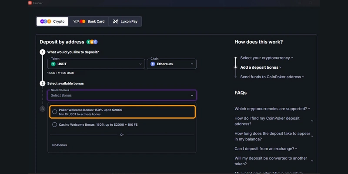The height and width of the screenshot is (174, 348).
Task: Expand Send funds to CoinPoker address
Action: click(x=272, y=77)
